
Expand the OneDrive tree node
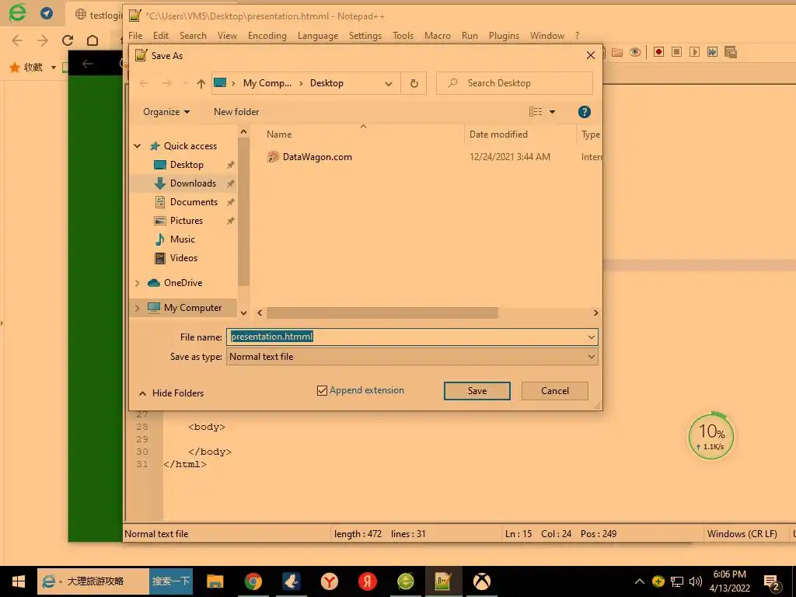coord(137,283)
